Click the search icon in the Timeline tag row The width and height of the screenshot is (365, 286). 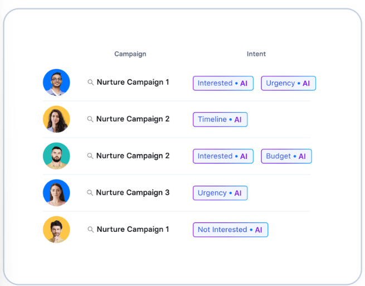coord(90,119)
